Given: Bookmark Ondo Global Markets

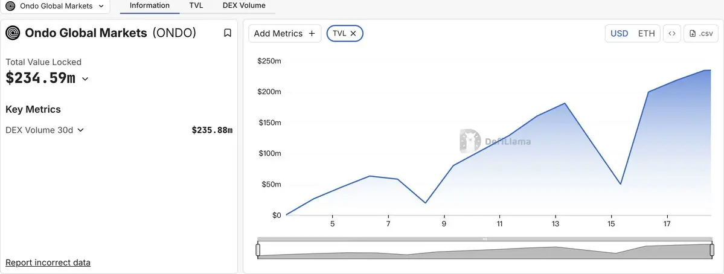Looking at the screenshot, I should click(227, 33).
